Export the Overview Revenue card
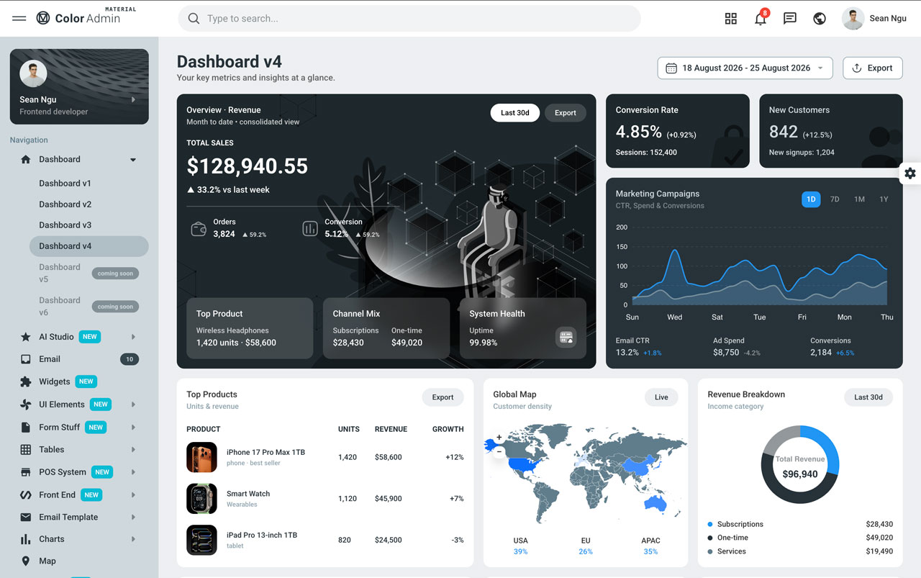Image resolution: width=921 pixels, height=578 pixels. pos(566,113)
